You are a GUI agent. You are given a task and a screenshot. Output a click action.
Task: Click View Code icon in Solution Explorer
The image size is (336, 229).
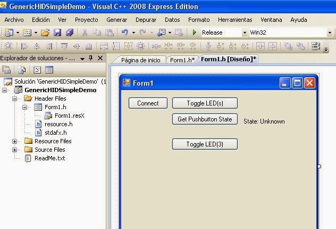[x=37, y=70]
